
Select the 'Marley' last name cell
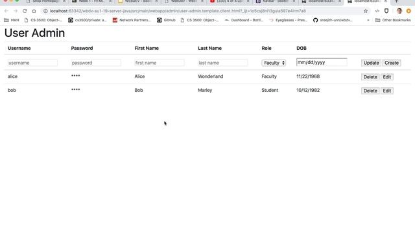pyautogui.click(x=205, y=90)
